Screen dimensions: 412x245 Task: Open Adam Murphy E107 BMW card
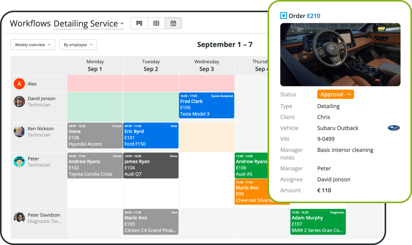click(x=318, y=222)
